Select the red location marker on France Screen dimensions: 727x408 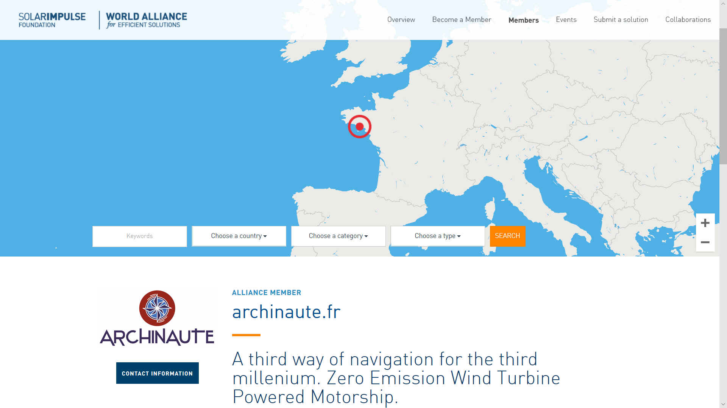point(360,127)
